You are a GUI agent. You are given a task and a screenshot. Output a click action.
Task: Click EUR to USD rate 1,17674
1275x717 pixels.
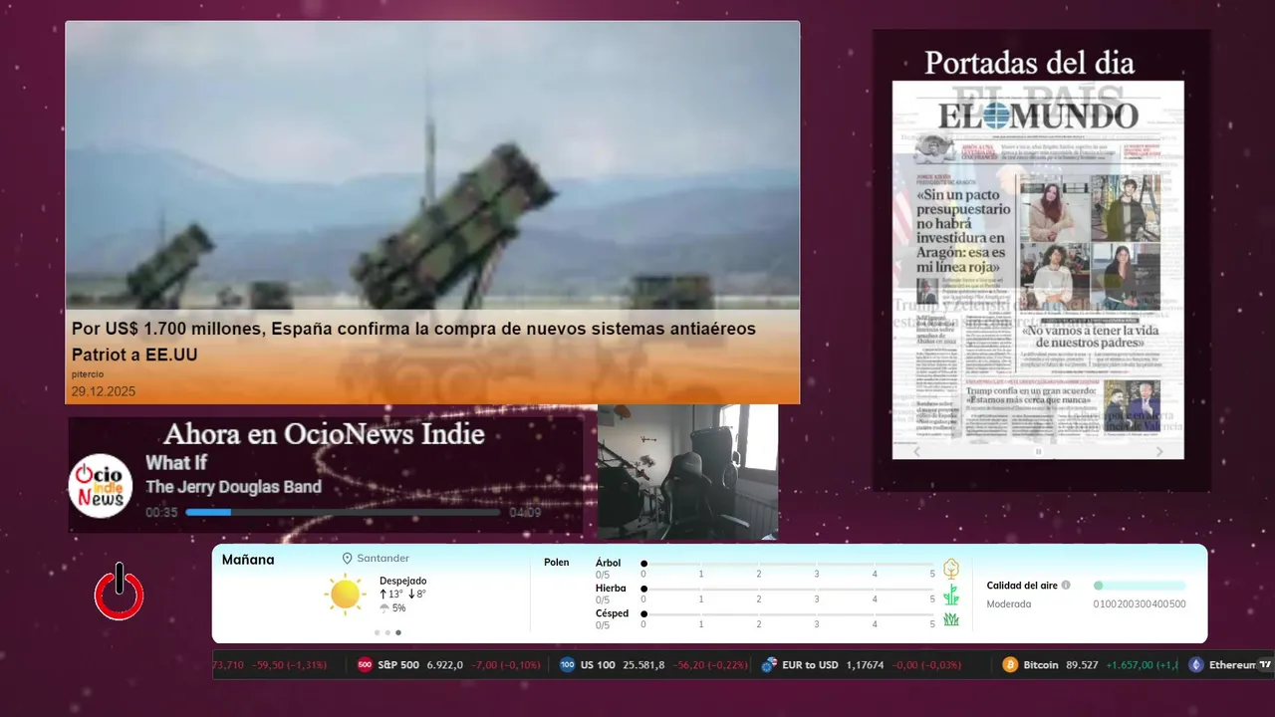[866, 665]
